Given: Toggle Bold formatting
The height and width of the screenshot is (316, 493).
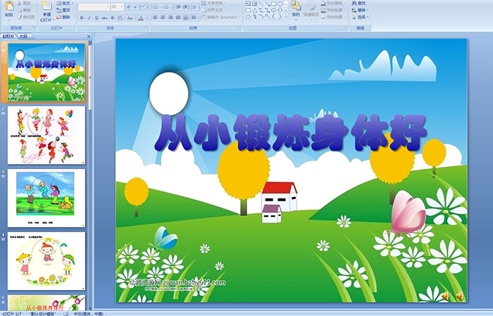Looking at the screenshot, I should [x=82, y=18].
